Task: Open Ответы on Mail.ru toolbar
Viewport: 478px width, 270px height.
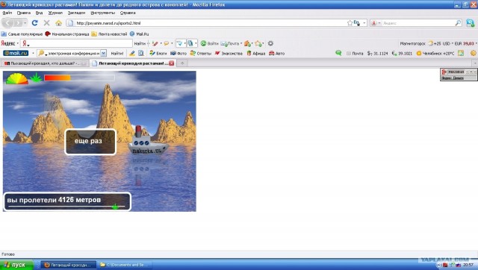Action: pyautogui.click(x=200, y=53)
